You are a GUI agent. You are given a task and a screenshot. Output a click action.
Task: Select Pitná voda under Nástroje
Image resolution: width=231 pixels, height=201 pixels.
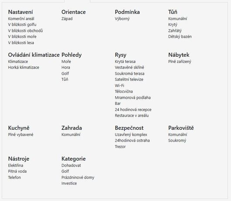17,171
